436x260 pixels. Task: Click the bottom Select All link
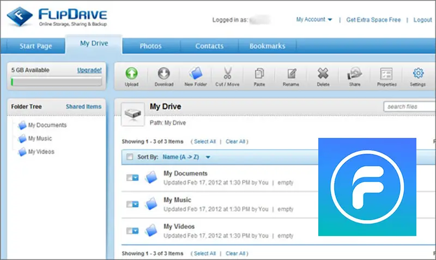click(205, 253)
